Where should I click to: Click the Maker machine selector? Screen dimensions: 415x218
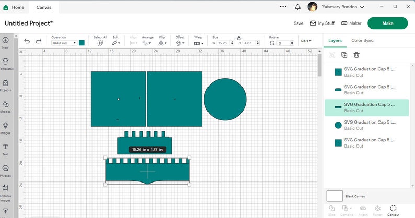(x=351, y=23)
